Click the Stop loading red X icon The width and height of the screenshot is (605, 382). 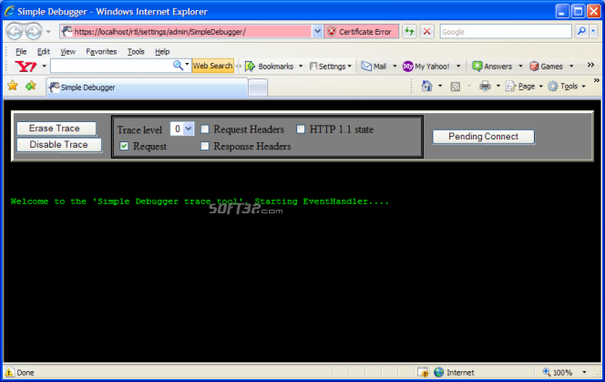(x=426, y=31)
